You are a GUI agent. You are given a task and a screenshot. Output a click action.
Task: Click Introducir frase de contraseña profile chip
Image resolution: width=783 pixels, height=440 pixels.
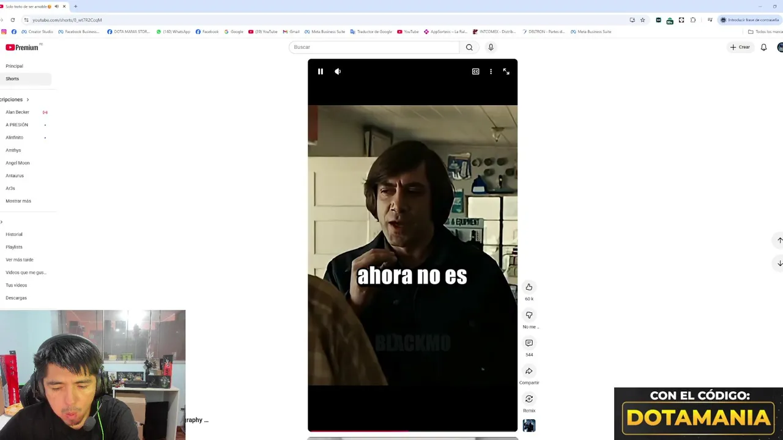point(749,20)
